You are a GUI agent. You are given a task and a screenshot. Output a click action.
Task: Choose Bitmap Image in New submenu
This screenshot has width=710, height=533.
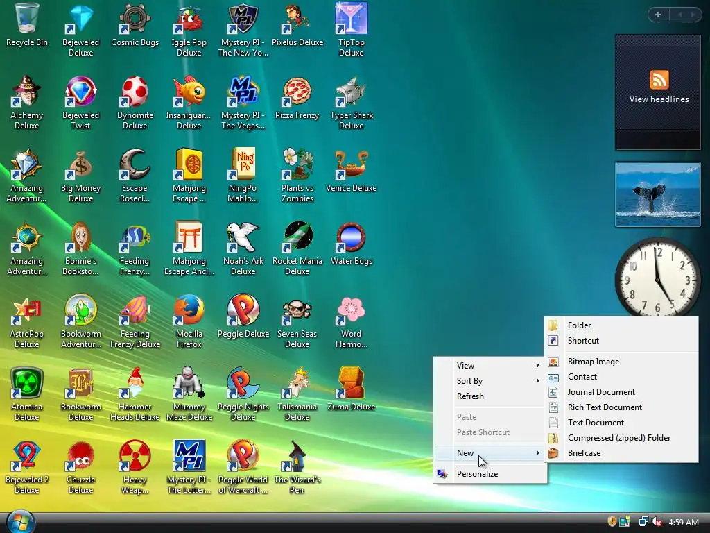(621, 361)
